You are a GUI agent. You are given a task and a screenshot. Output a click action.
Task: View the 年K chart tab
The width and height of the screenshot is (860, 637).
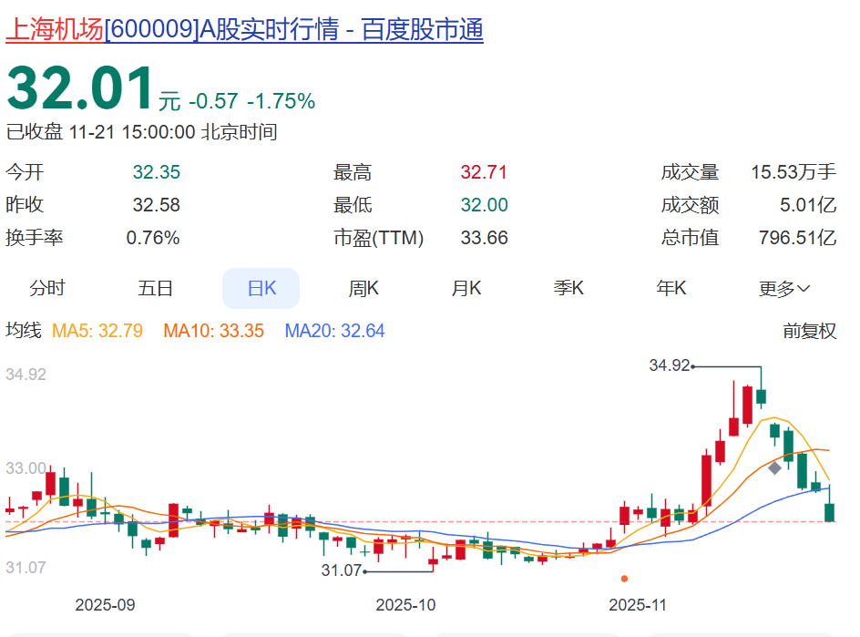671,288
